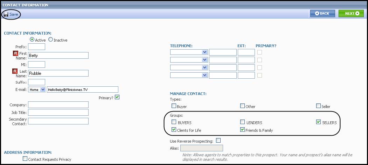Click the second telephone number field

click(223, 60)
